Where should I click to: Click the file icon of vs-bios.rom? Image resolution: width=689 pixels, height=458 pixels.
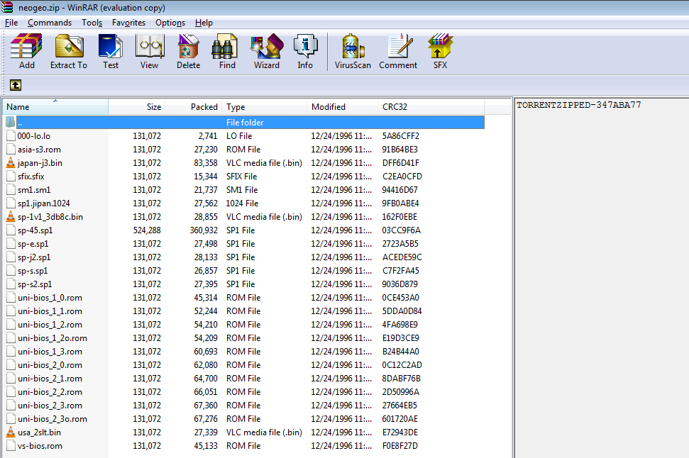point(11,446)
